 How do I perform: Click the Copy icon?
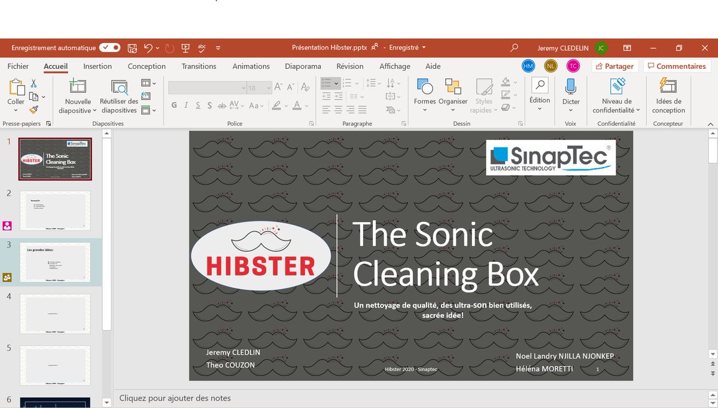click(34, 96)
